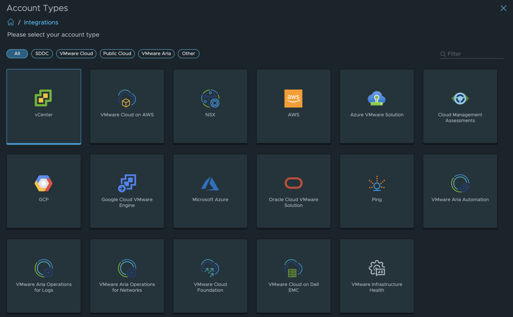Choose Oracle Cloud VMware Solution

(x=293, y=191)
